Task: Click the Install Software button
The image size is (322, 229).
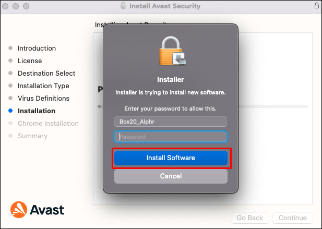Action: click(x=171, y=158)
